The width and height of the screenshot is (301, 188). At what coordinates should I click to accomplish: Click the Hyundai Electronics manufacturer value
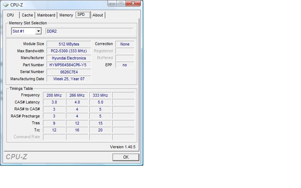(x=69, y=58)
